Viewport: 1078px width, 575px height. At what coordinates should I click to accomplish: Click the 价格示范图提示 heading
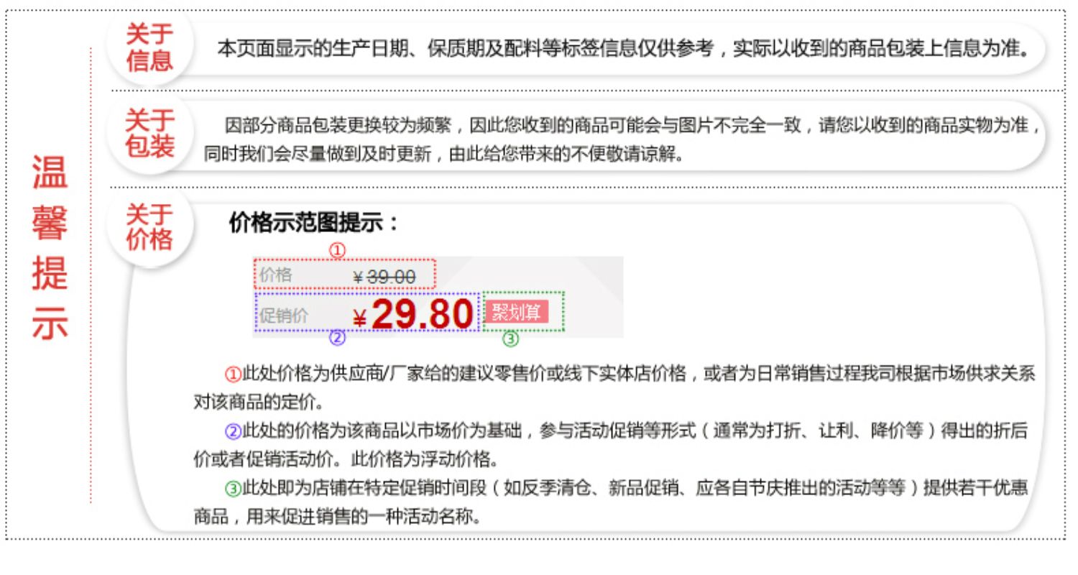click(313, 222)
